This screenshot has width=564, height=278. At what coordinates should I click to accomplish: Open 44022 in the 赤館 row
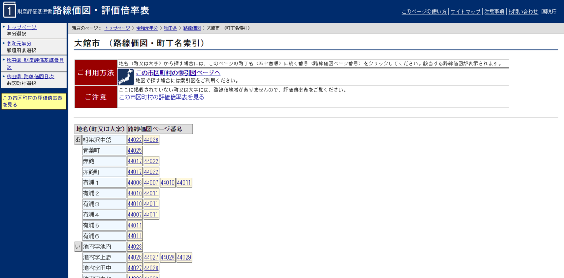(151, 162)
